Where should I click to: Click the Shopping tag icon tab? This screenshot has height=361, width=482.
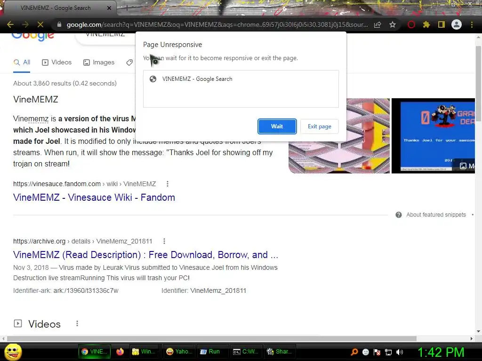pos(130,63)
